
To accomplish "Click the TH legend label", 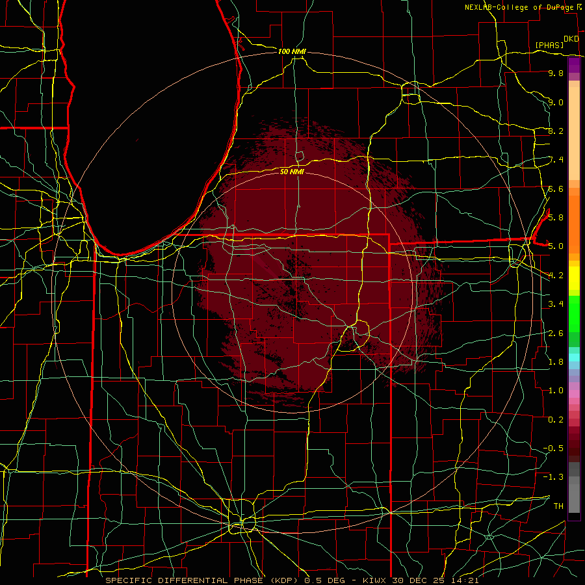I will click(558, 506).
